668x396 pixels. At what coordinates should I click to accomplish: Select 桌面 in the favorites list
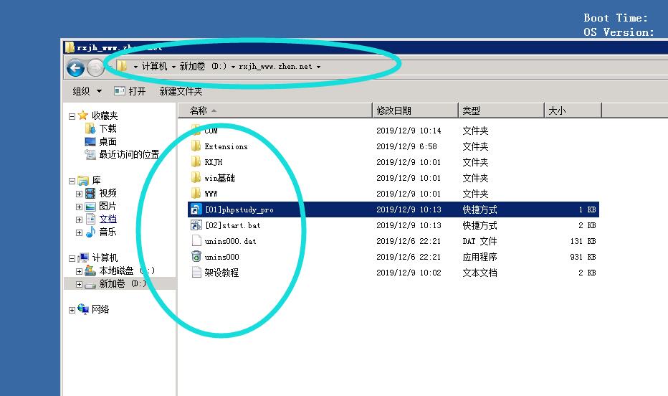[x=108, y=141]
